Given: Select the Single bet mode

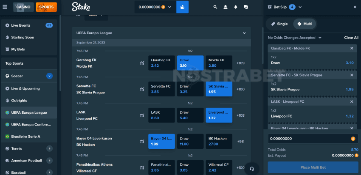Looking at the screenshot, I should [279, 24].
